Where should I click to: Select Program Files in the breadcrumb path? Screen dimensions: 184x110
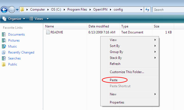77,10
